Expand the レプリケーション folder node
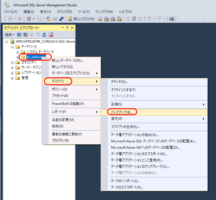The width and height of the screenshot is (216, 200). click(x=12, y=73)
